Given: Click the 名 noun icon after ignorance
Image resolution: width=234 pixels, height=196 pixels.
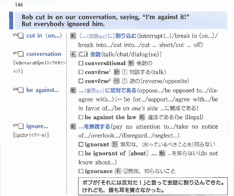Looking at the screenshot, I should [x=118, y=171].
